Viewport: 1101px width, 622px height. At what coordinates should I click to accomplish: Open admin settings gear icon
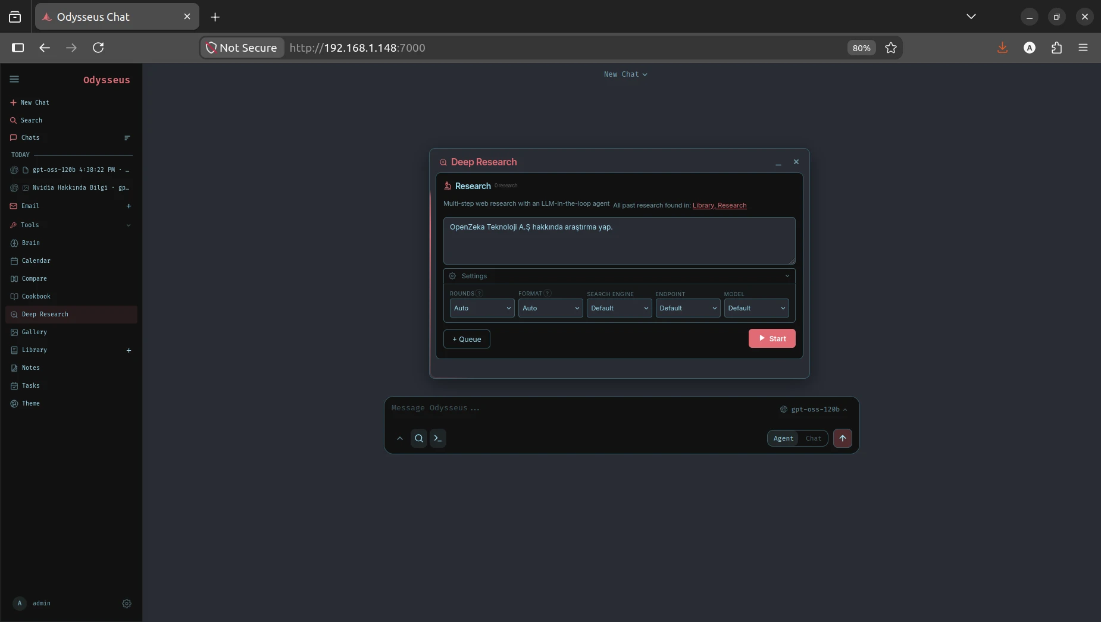tap(127, 604)
